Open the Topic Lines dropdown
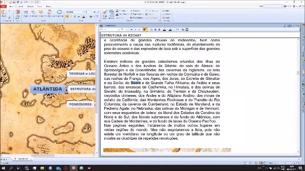The width and height of the screenshot is (305, 171). [137, 14]
